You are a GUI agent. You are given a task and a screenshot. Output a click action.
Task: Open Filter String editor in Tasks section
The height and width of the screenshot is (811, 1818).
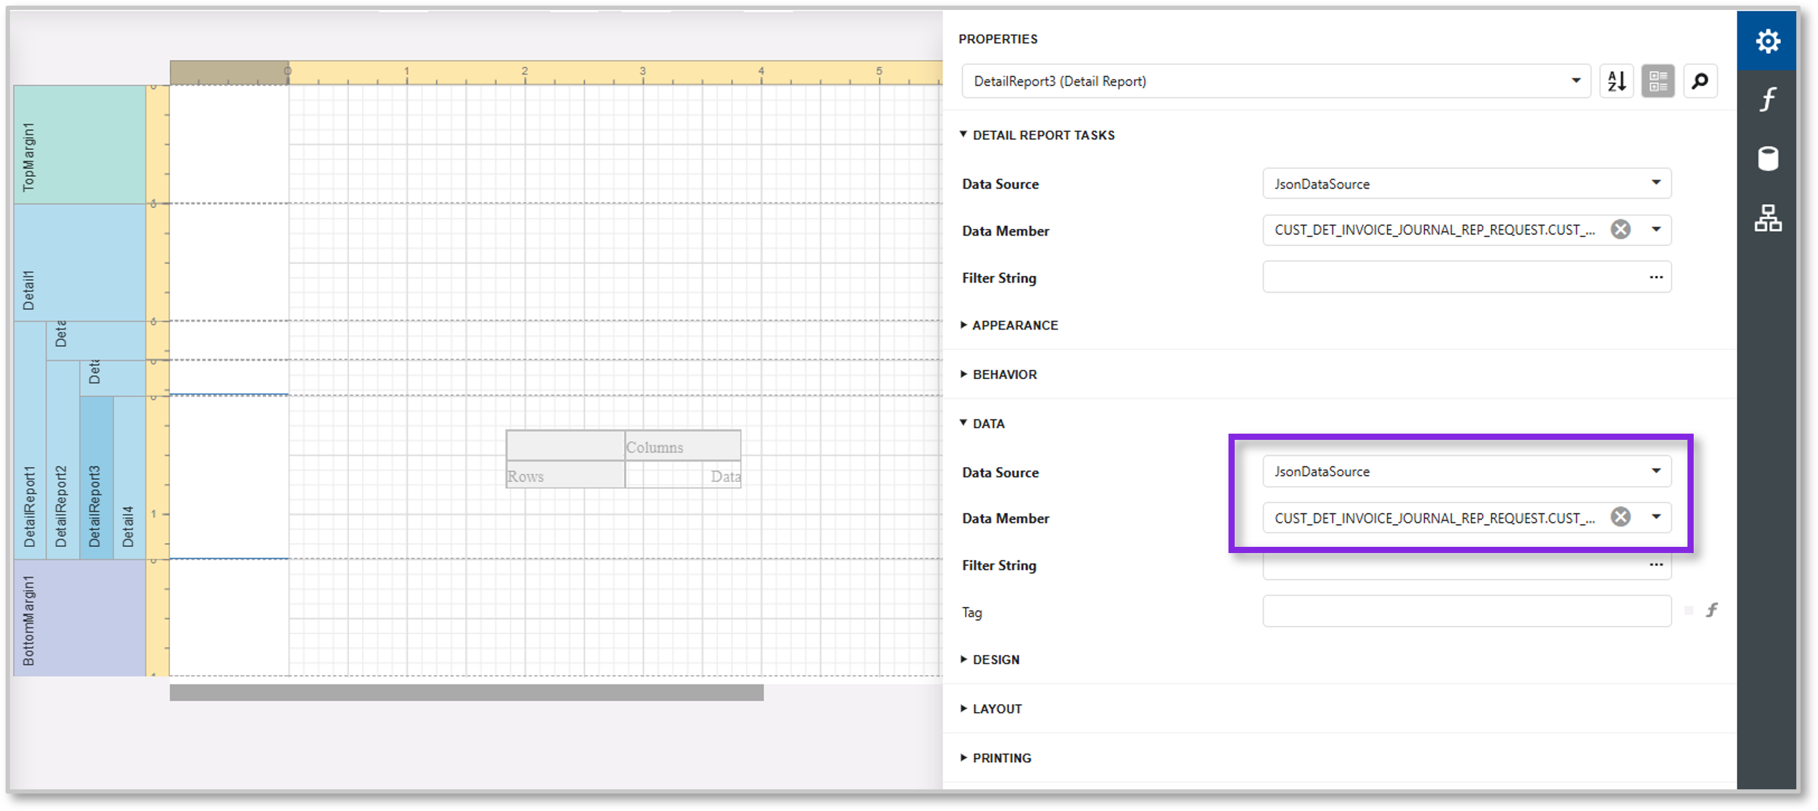click(x=1656, y=277)
